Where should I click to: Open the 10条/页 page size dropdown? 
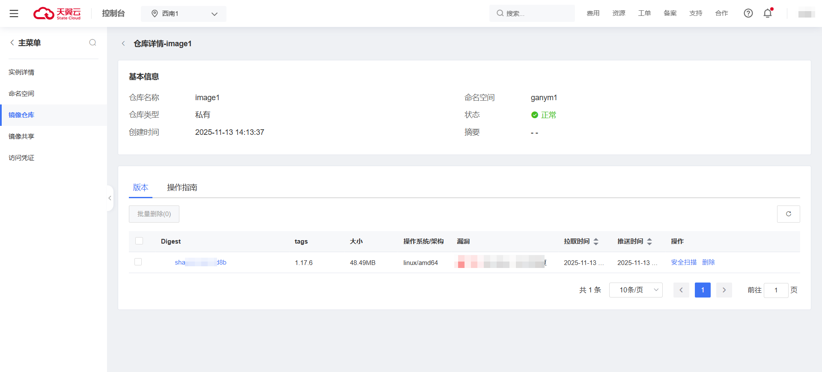click(x=635, y=290)
